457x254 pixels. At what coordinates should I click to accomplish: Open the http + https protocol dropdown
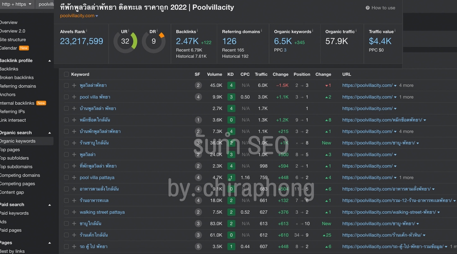17,4
